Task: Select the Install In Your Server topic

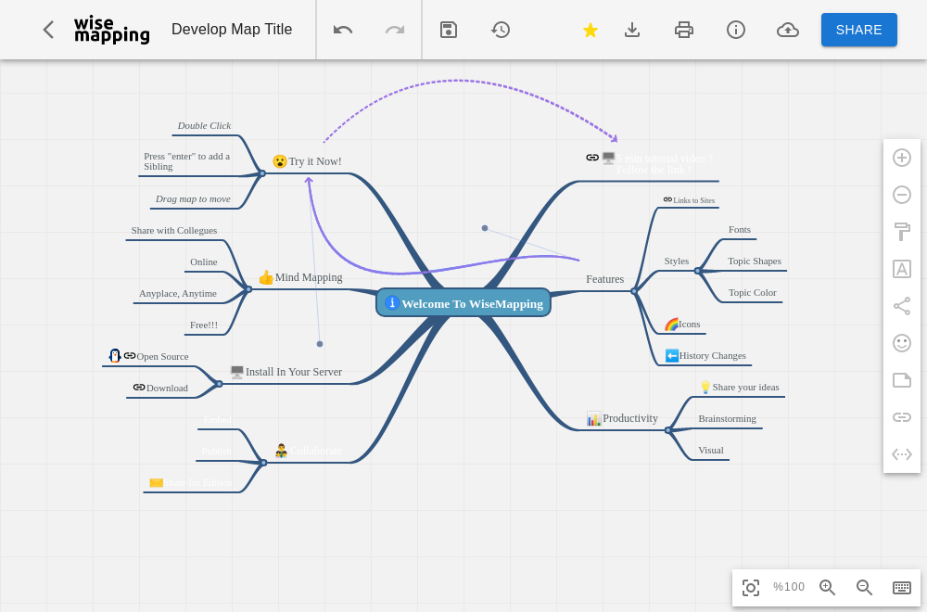Action: (x=294, y=372)
